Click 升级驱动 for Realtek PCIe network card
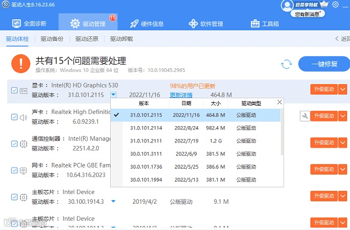Screen dimensions: 350x230 (x=324, y=169)
